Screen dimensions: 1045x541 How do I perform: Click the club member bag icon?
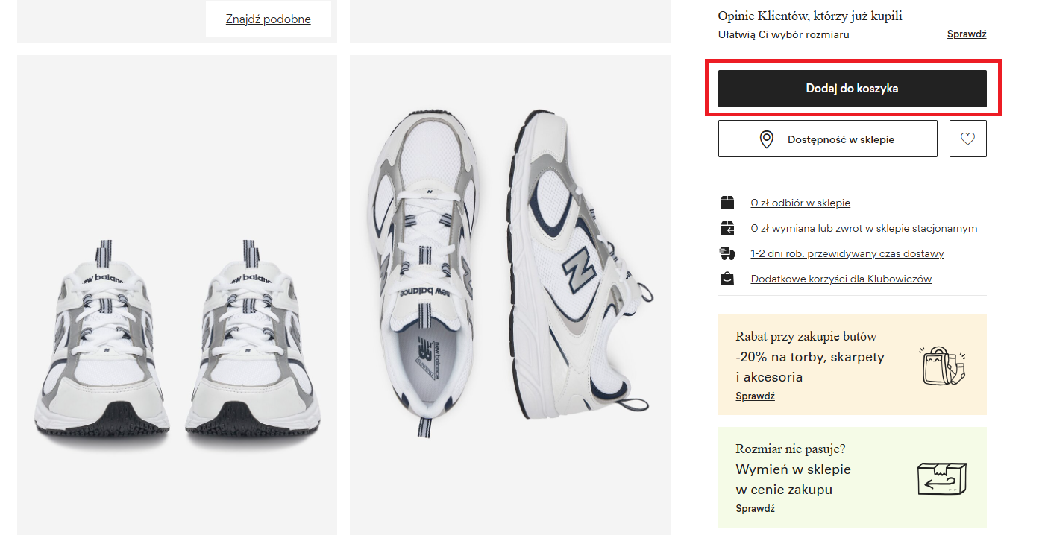click(x=727, y=279)
